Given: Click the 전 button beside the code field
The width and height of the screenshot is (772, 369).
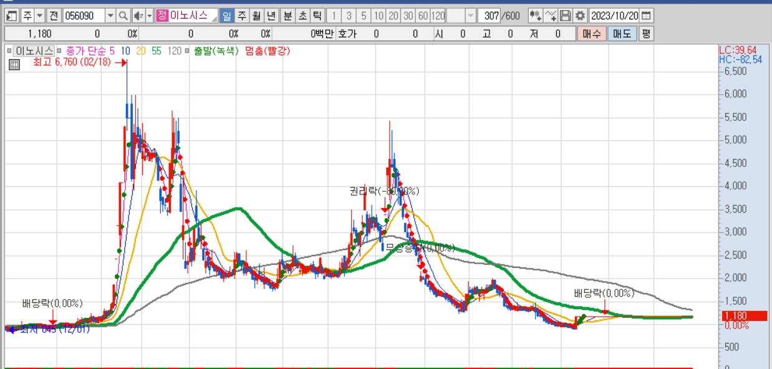Looking at the screenshot, I should (x=54, y=16).
